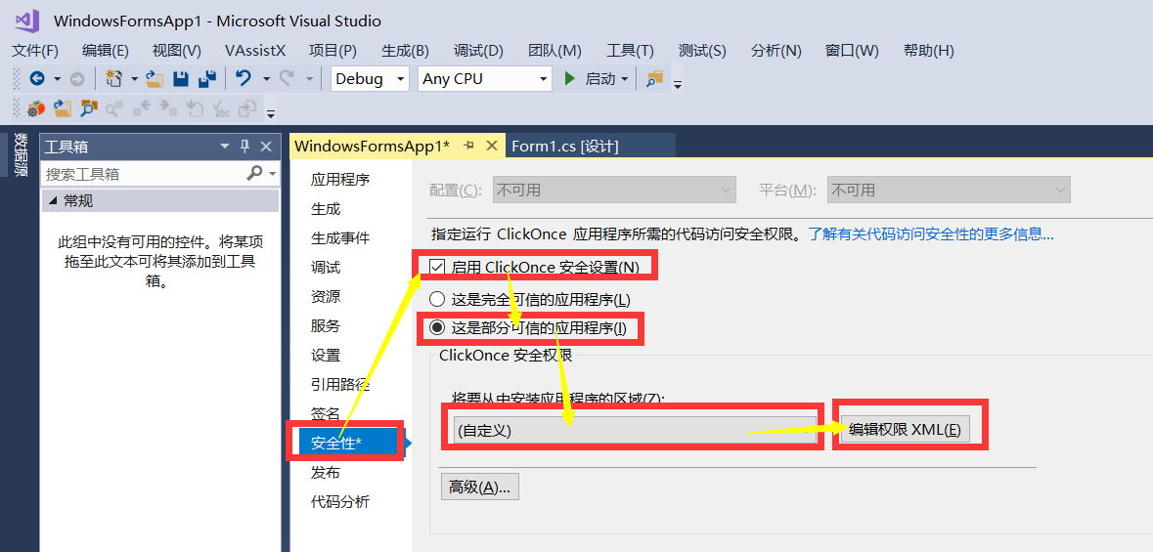The width and height of the screenshot is (1153, 552).
Task: Select the 代码分析 properties page
Action: pos(339,502)
